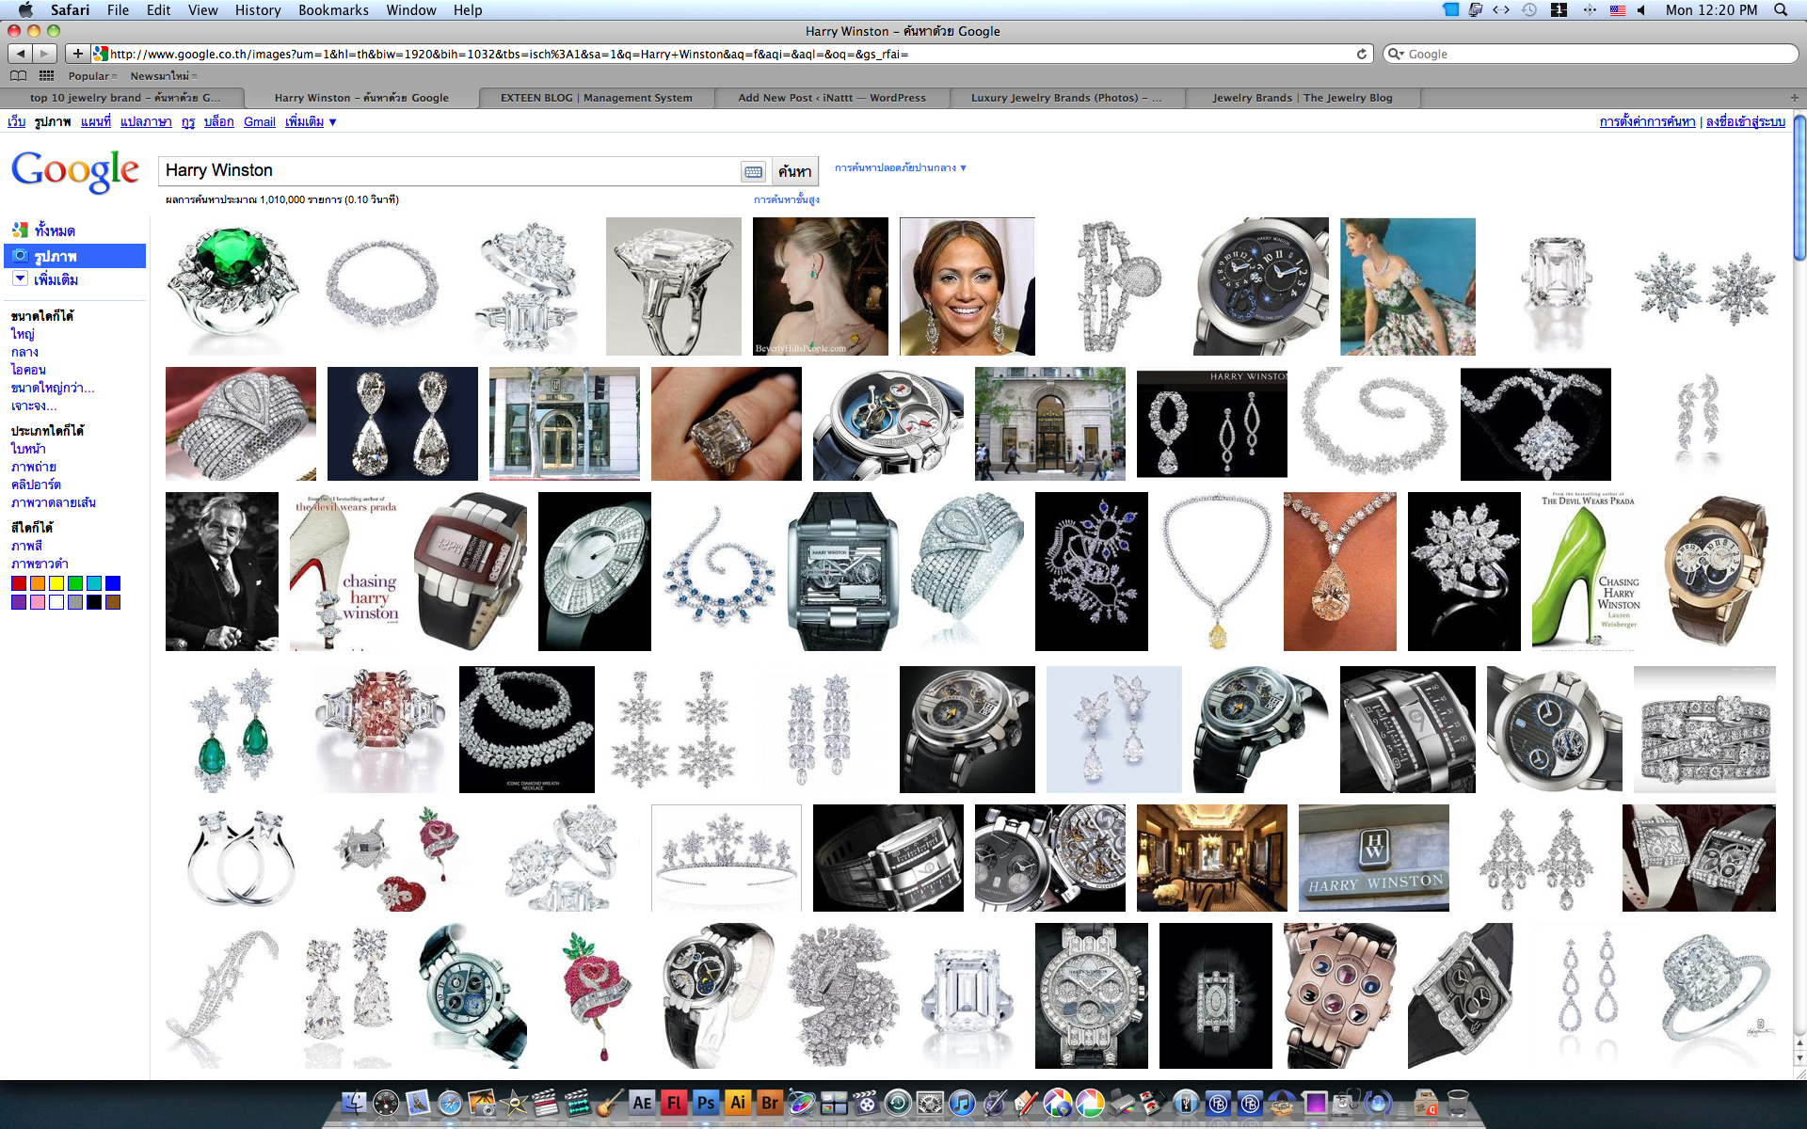The image size is (1807, 1129).
Task: Click the page vertical scrollbar thumb
Action: pyautogui.click(x=1799, y=188)
